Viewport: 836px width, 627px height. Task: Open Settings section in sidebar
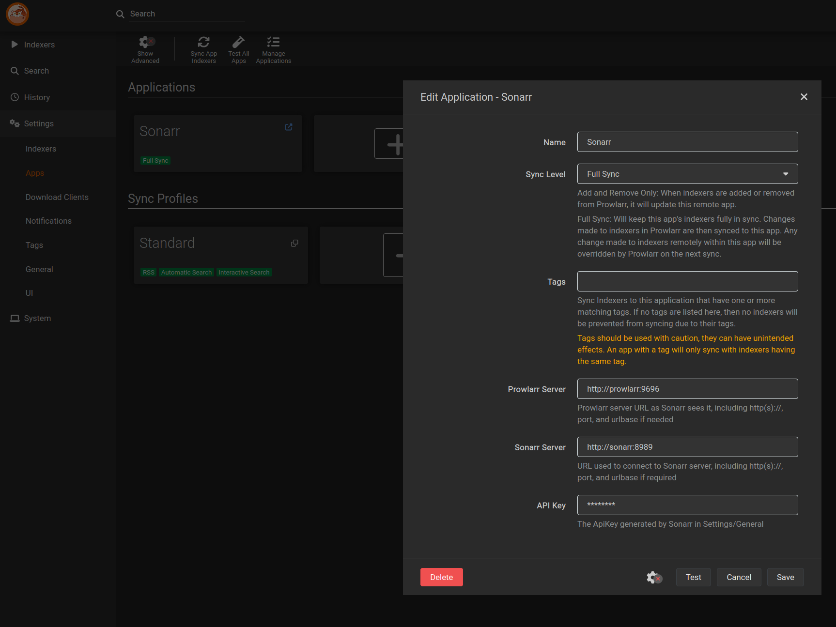pyautogui.click(x=58, y=123)
